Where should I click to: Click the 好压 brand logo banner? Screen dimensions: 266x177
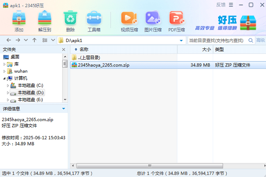tap(226, 23)
